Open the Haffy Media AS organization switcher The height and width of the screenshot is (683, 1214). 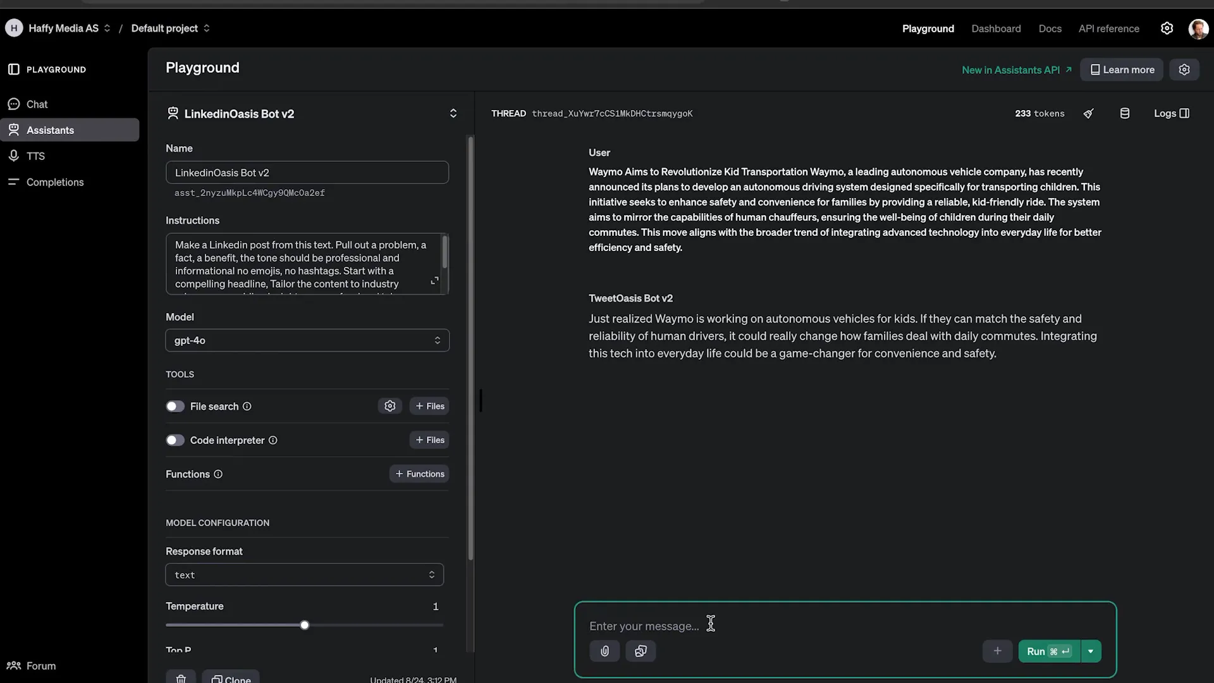tap(70, 28)
